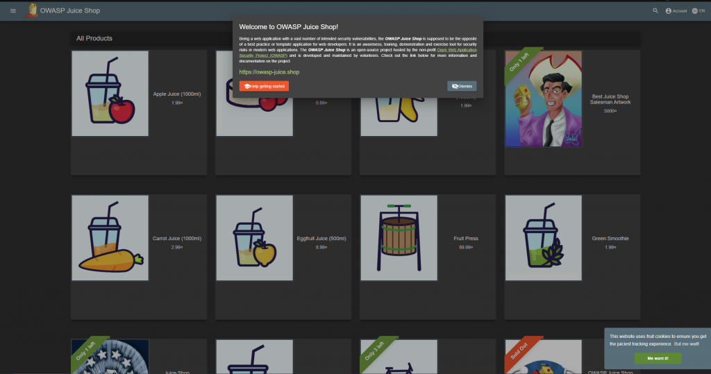The width and height of the screenshot is (711, 374).
Task: Open the Fruit Press product image
Action: pos(399,238)
